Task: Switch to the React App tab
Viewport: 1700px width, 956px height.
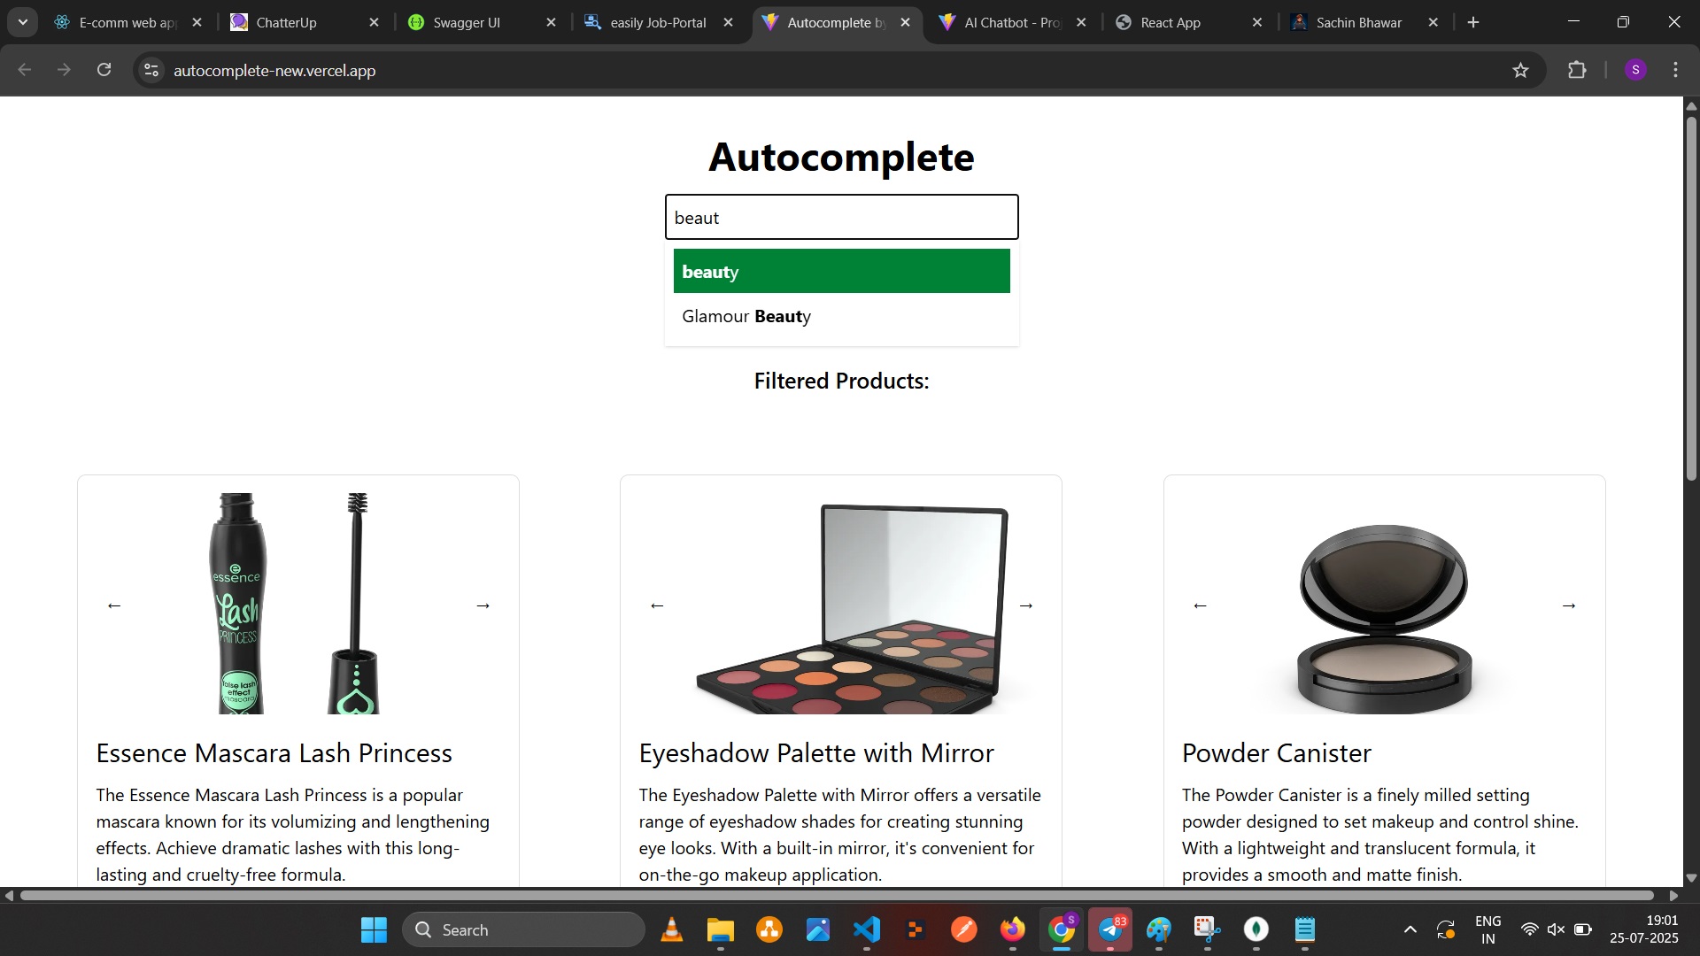Action: coord(1171,22)
